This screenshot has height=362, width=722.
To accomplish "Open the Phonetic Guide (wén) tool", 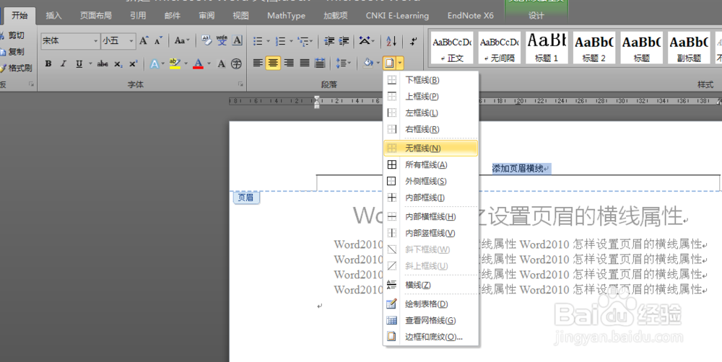I will tap(222, 40).
